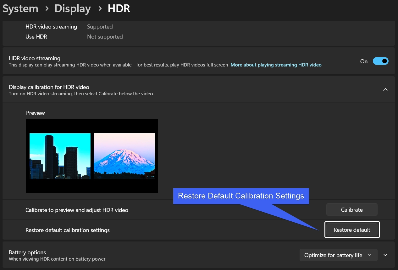The height and width of the screenshot is (270, 398).
Task: Click 'Calibrate to preview and adjust HDR video' text
Action: coord(77,210)
